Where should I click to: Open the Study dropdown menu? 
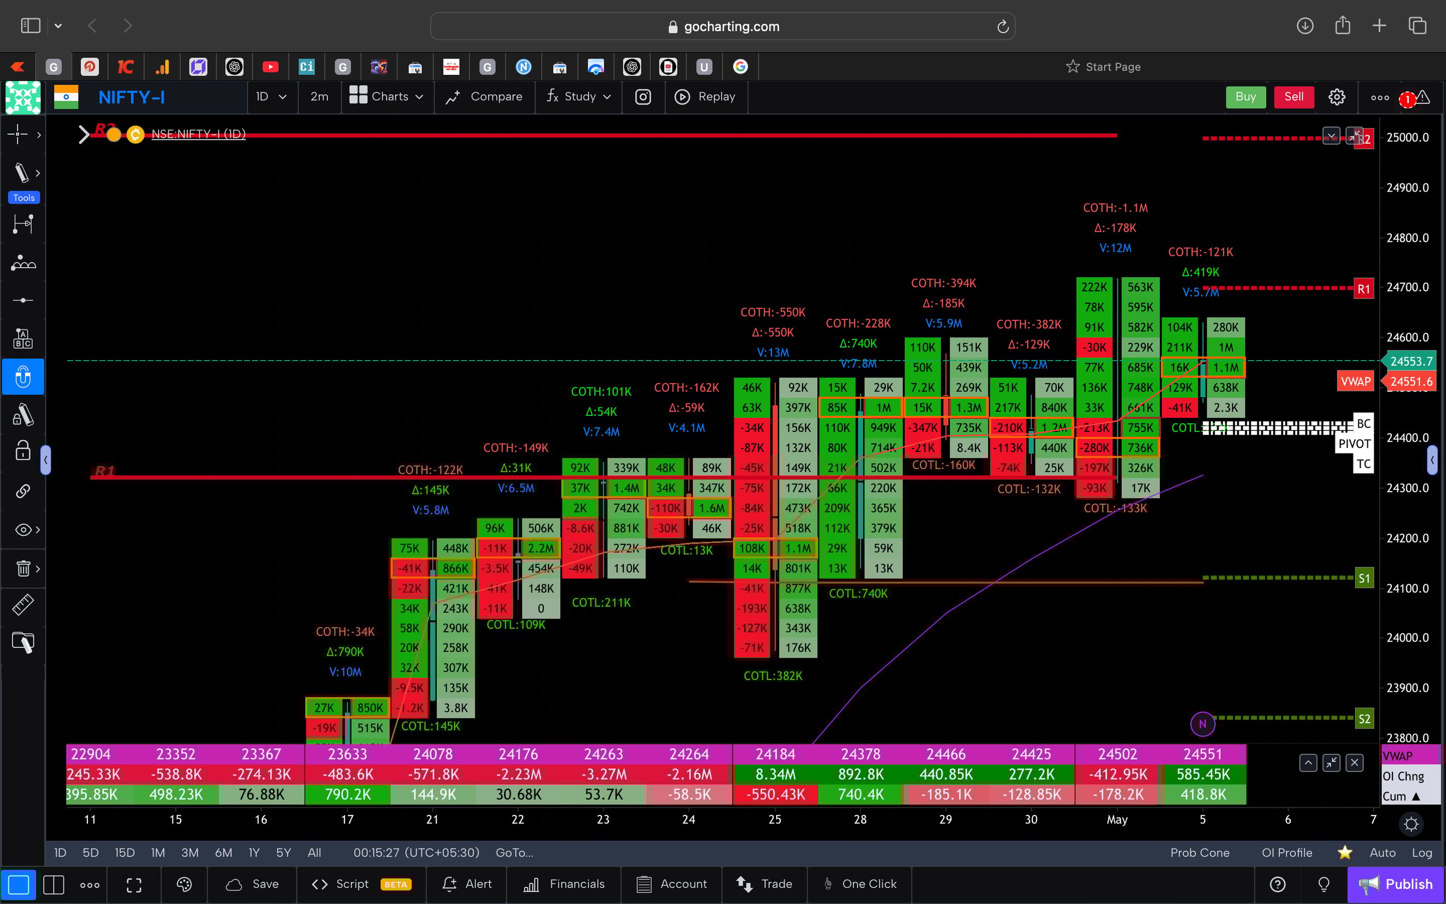(x=577, y=96)
